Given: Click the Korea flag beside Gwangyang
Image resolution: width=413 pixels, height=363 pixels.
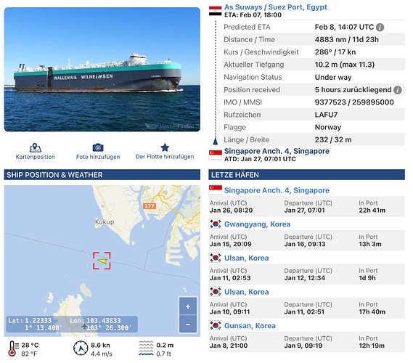Looking at the screenshot, I should point(215,224).
